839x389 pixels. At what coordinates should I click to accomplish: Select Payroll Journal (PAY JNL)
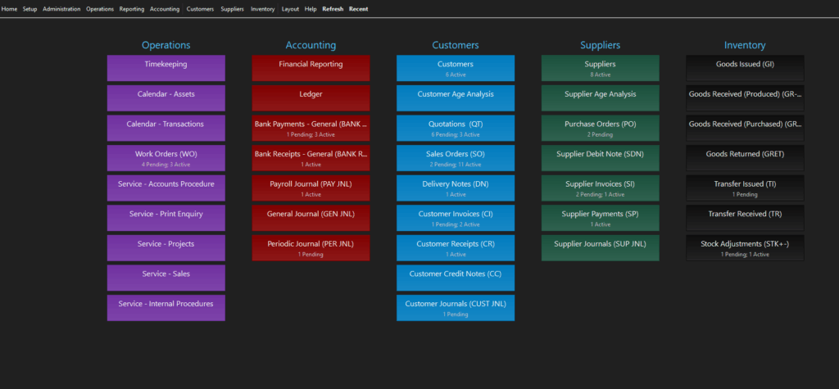tap(311, 188)
